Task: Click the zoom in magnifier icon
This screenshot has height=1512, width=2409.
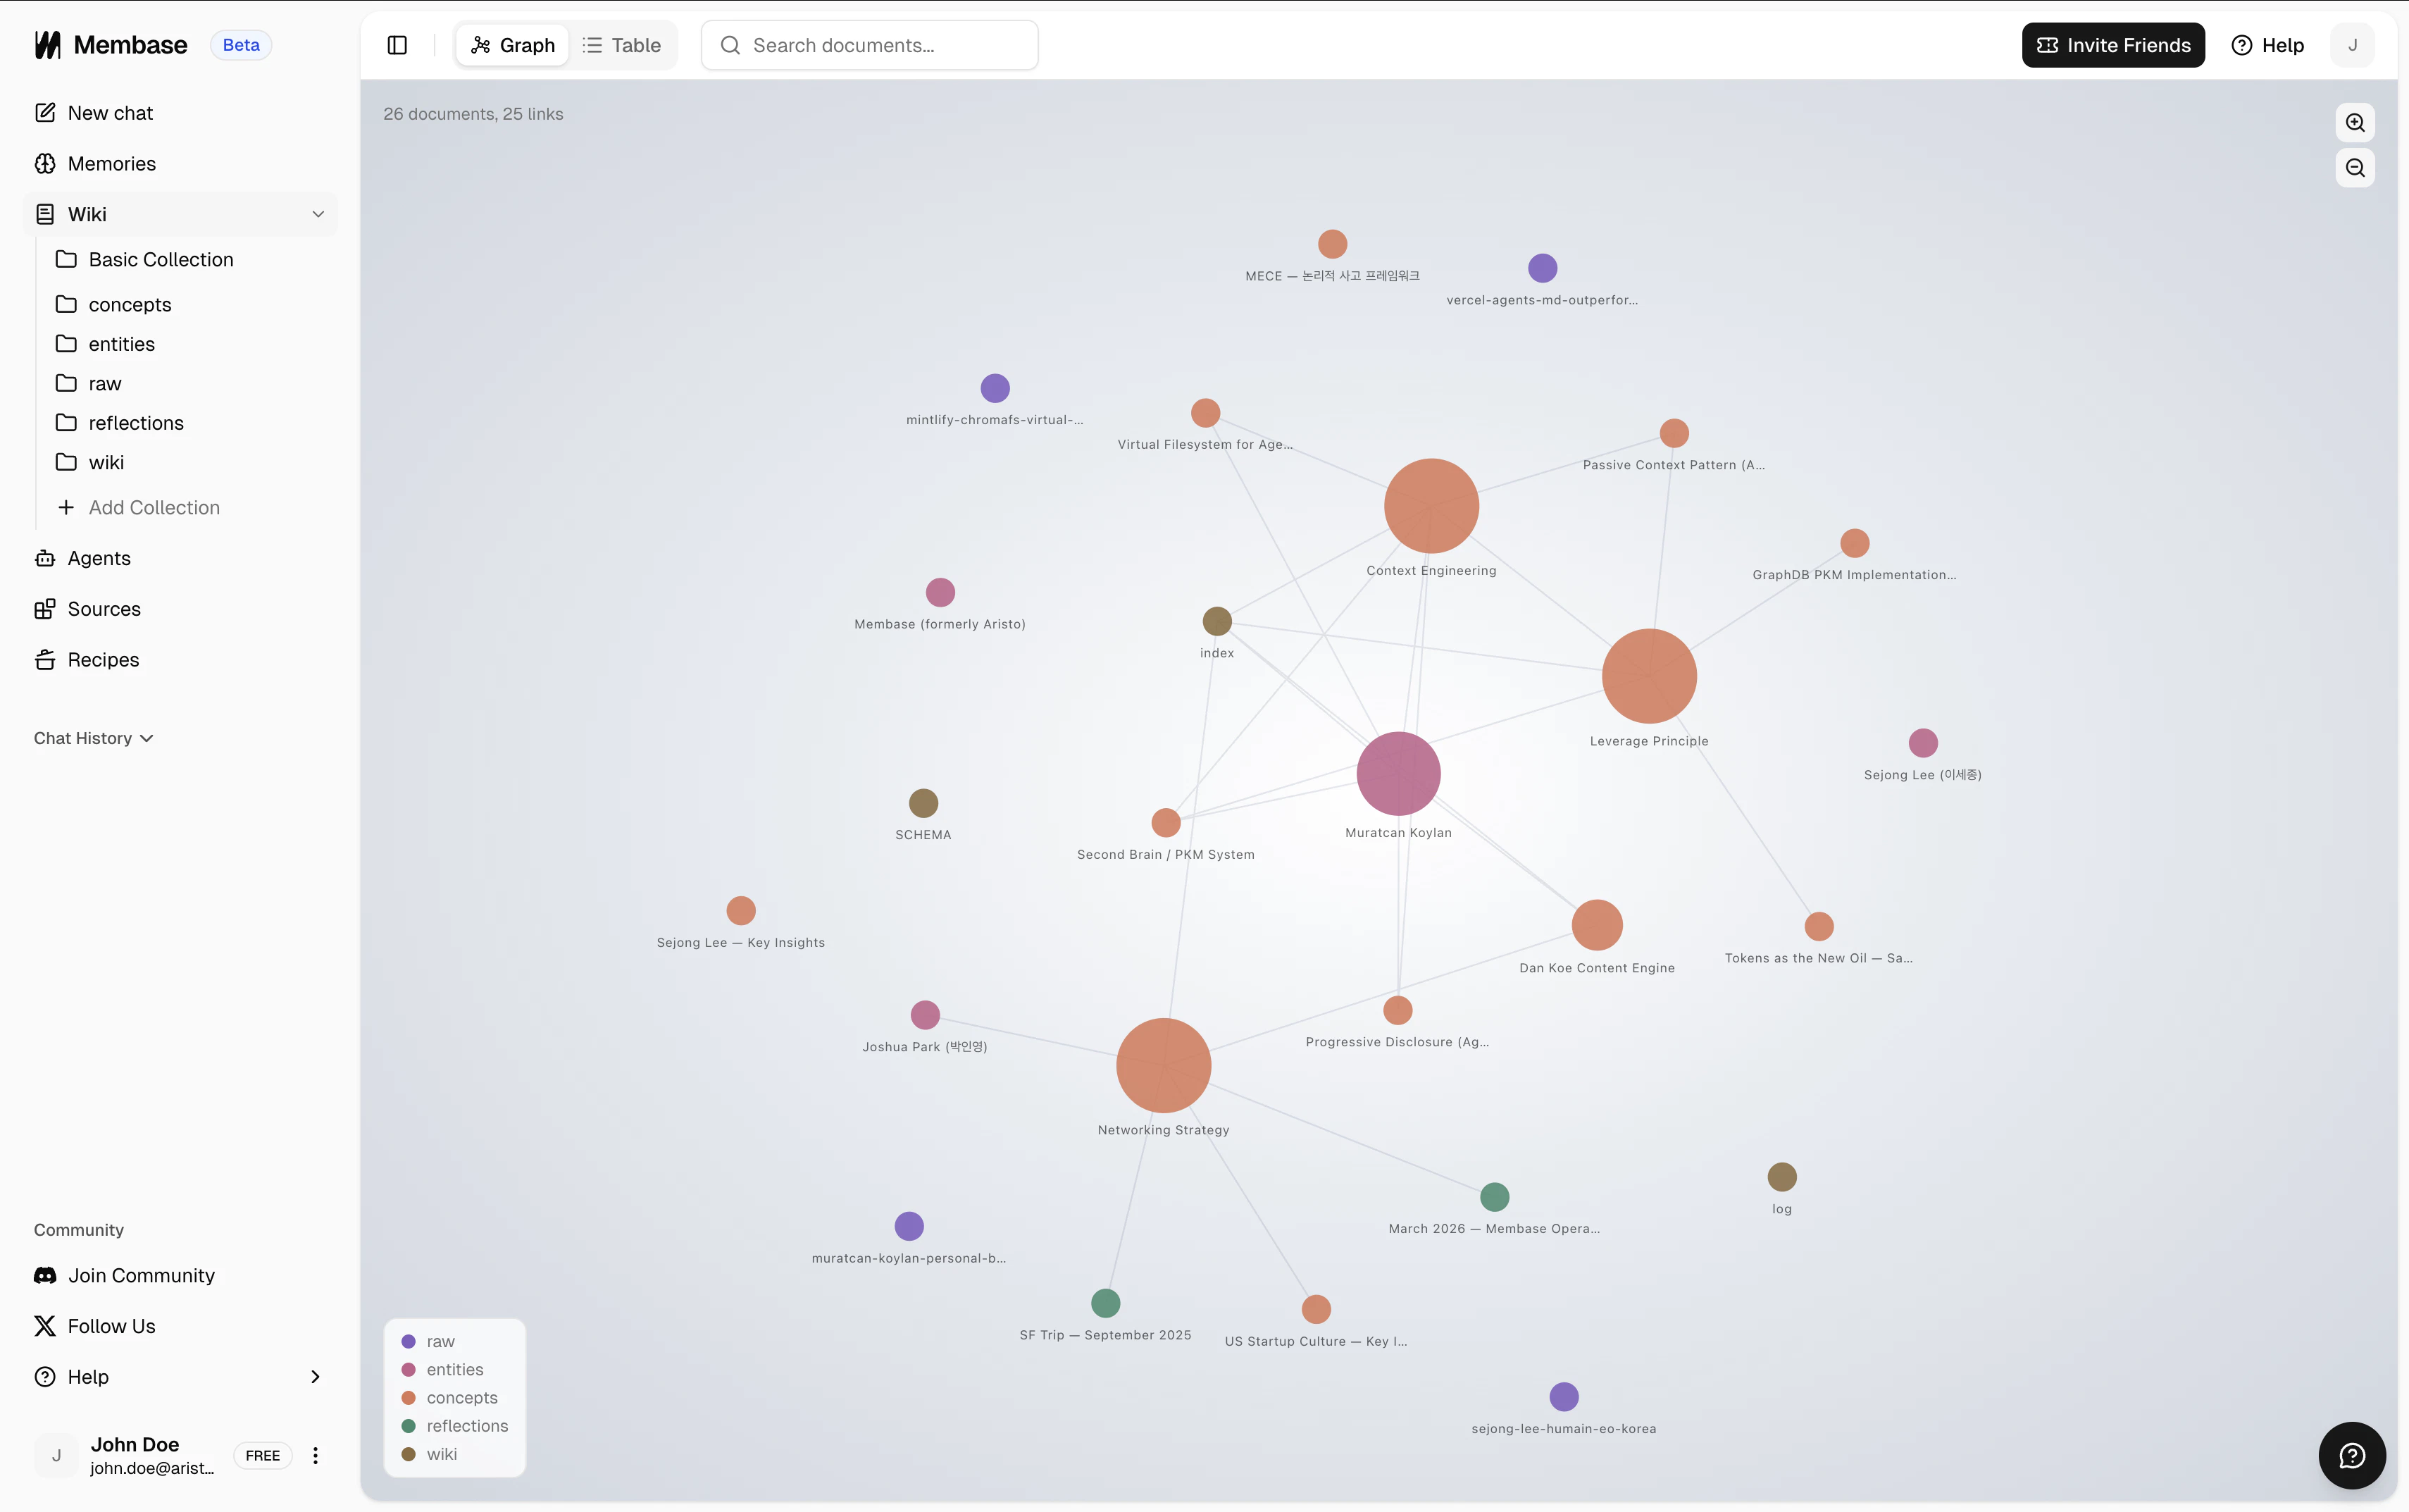Action: point(2355,122)
